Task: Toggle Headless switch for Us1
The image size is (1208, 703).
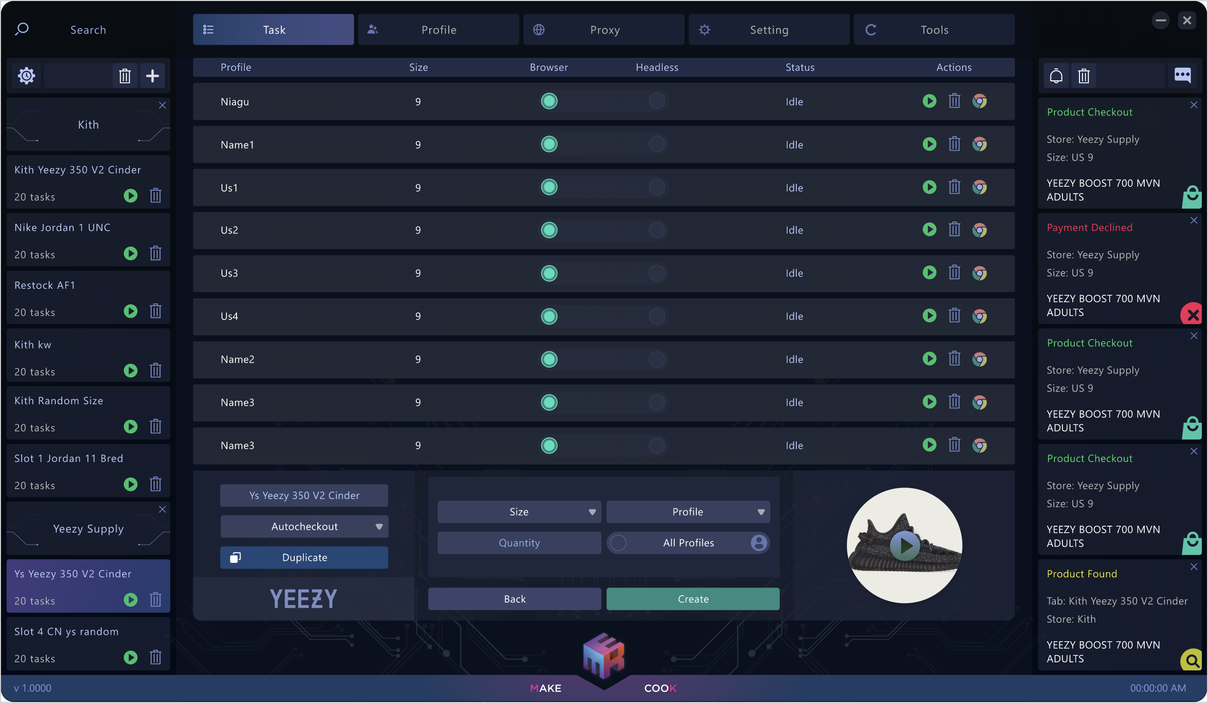Action: coord(657,187)
